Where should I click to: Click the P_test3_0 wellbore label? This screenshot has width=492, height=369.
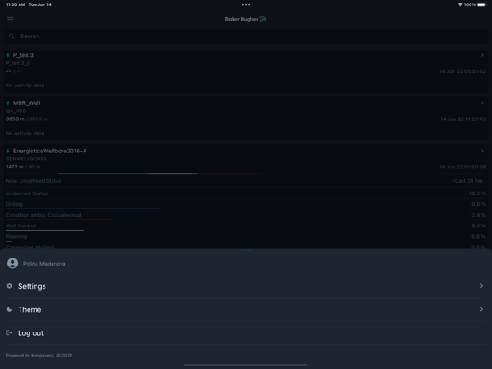18,63
